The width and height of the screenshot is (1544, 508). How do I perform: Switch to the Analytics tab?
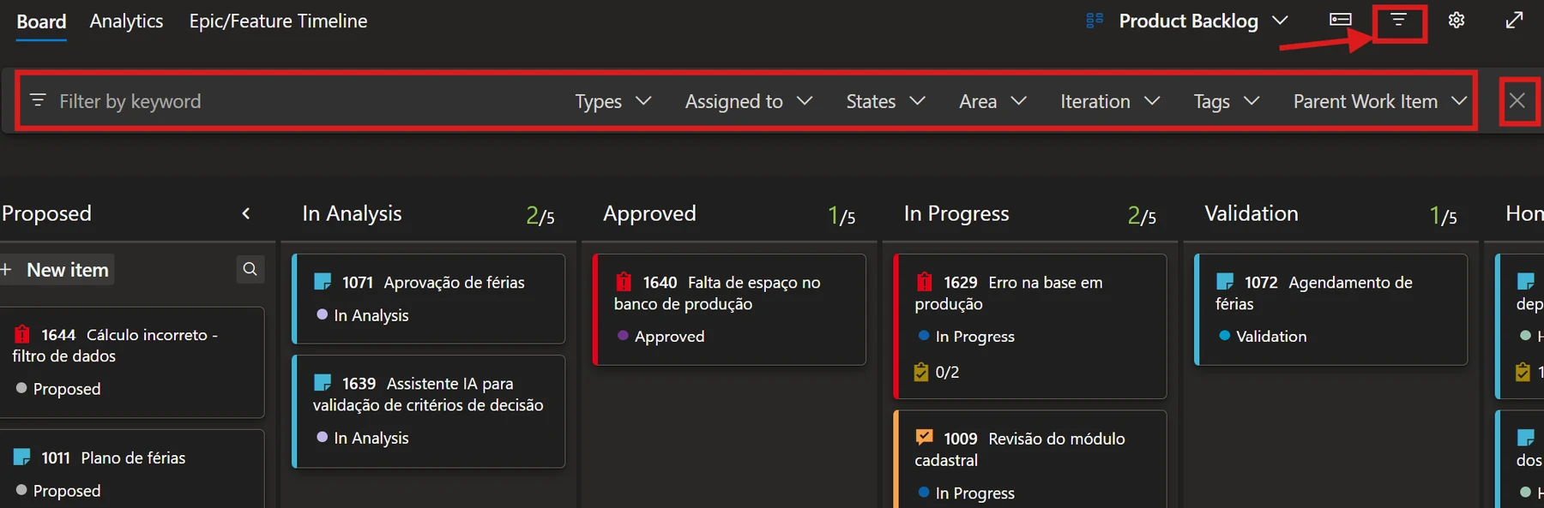[x=126, y=21]
